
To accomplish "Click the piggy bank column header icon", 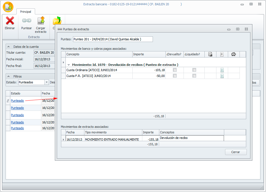I will click(234, 54).
